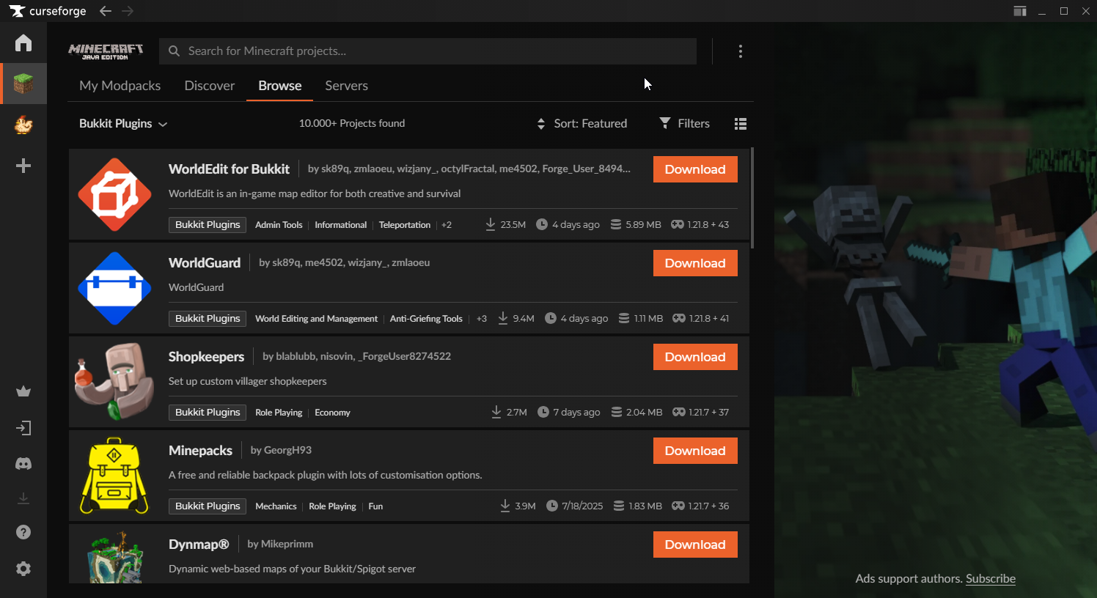Expand the Bukkit Plugins category dropdown
Image resolution: width=1097 pixels, height=598 pixels.
123,124
